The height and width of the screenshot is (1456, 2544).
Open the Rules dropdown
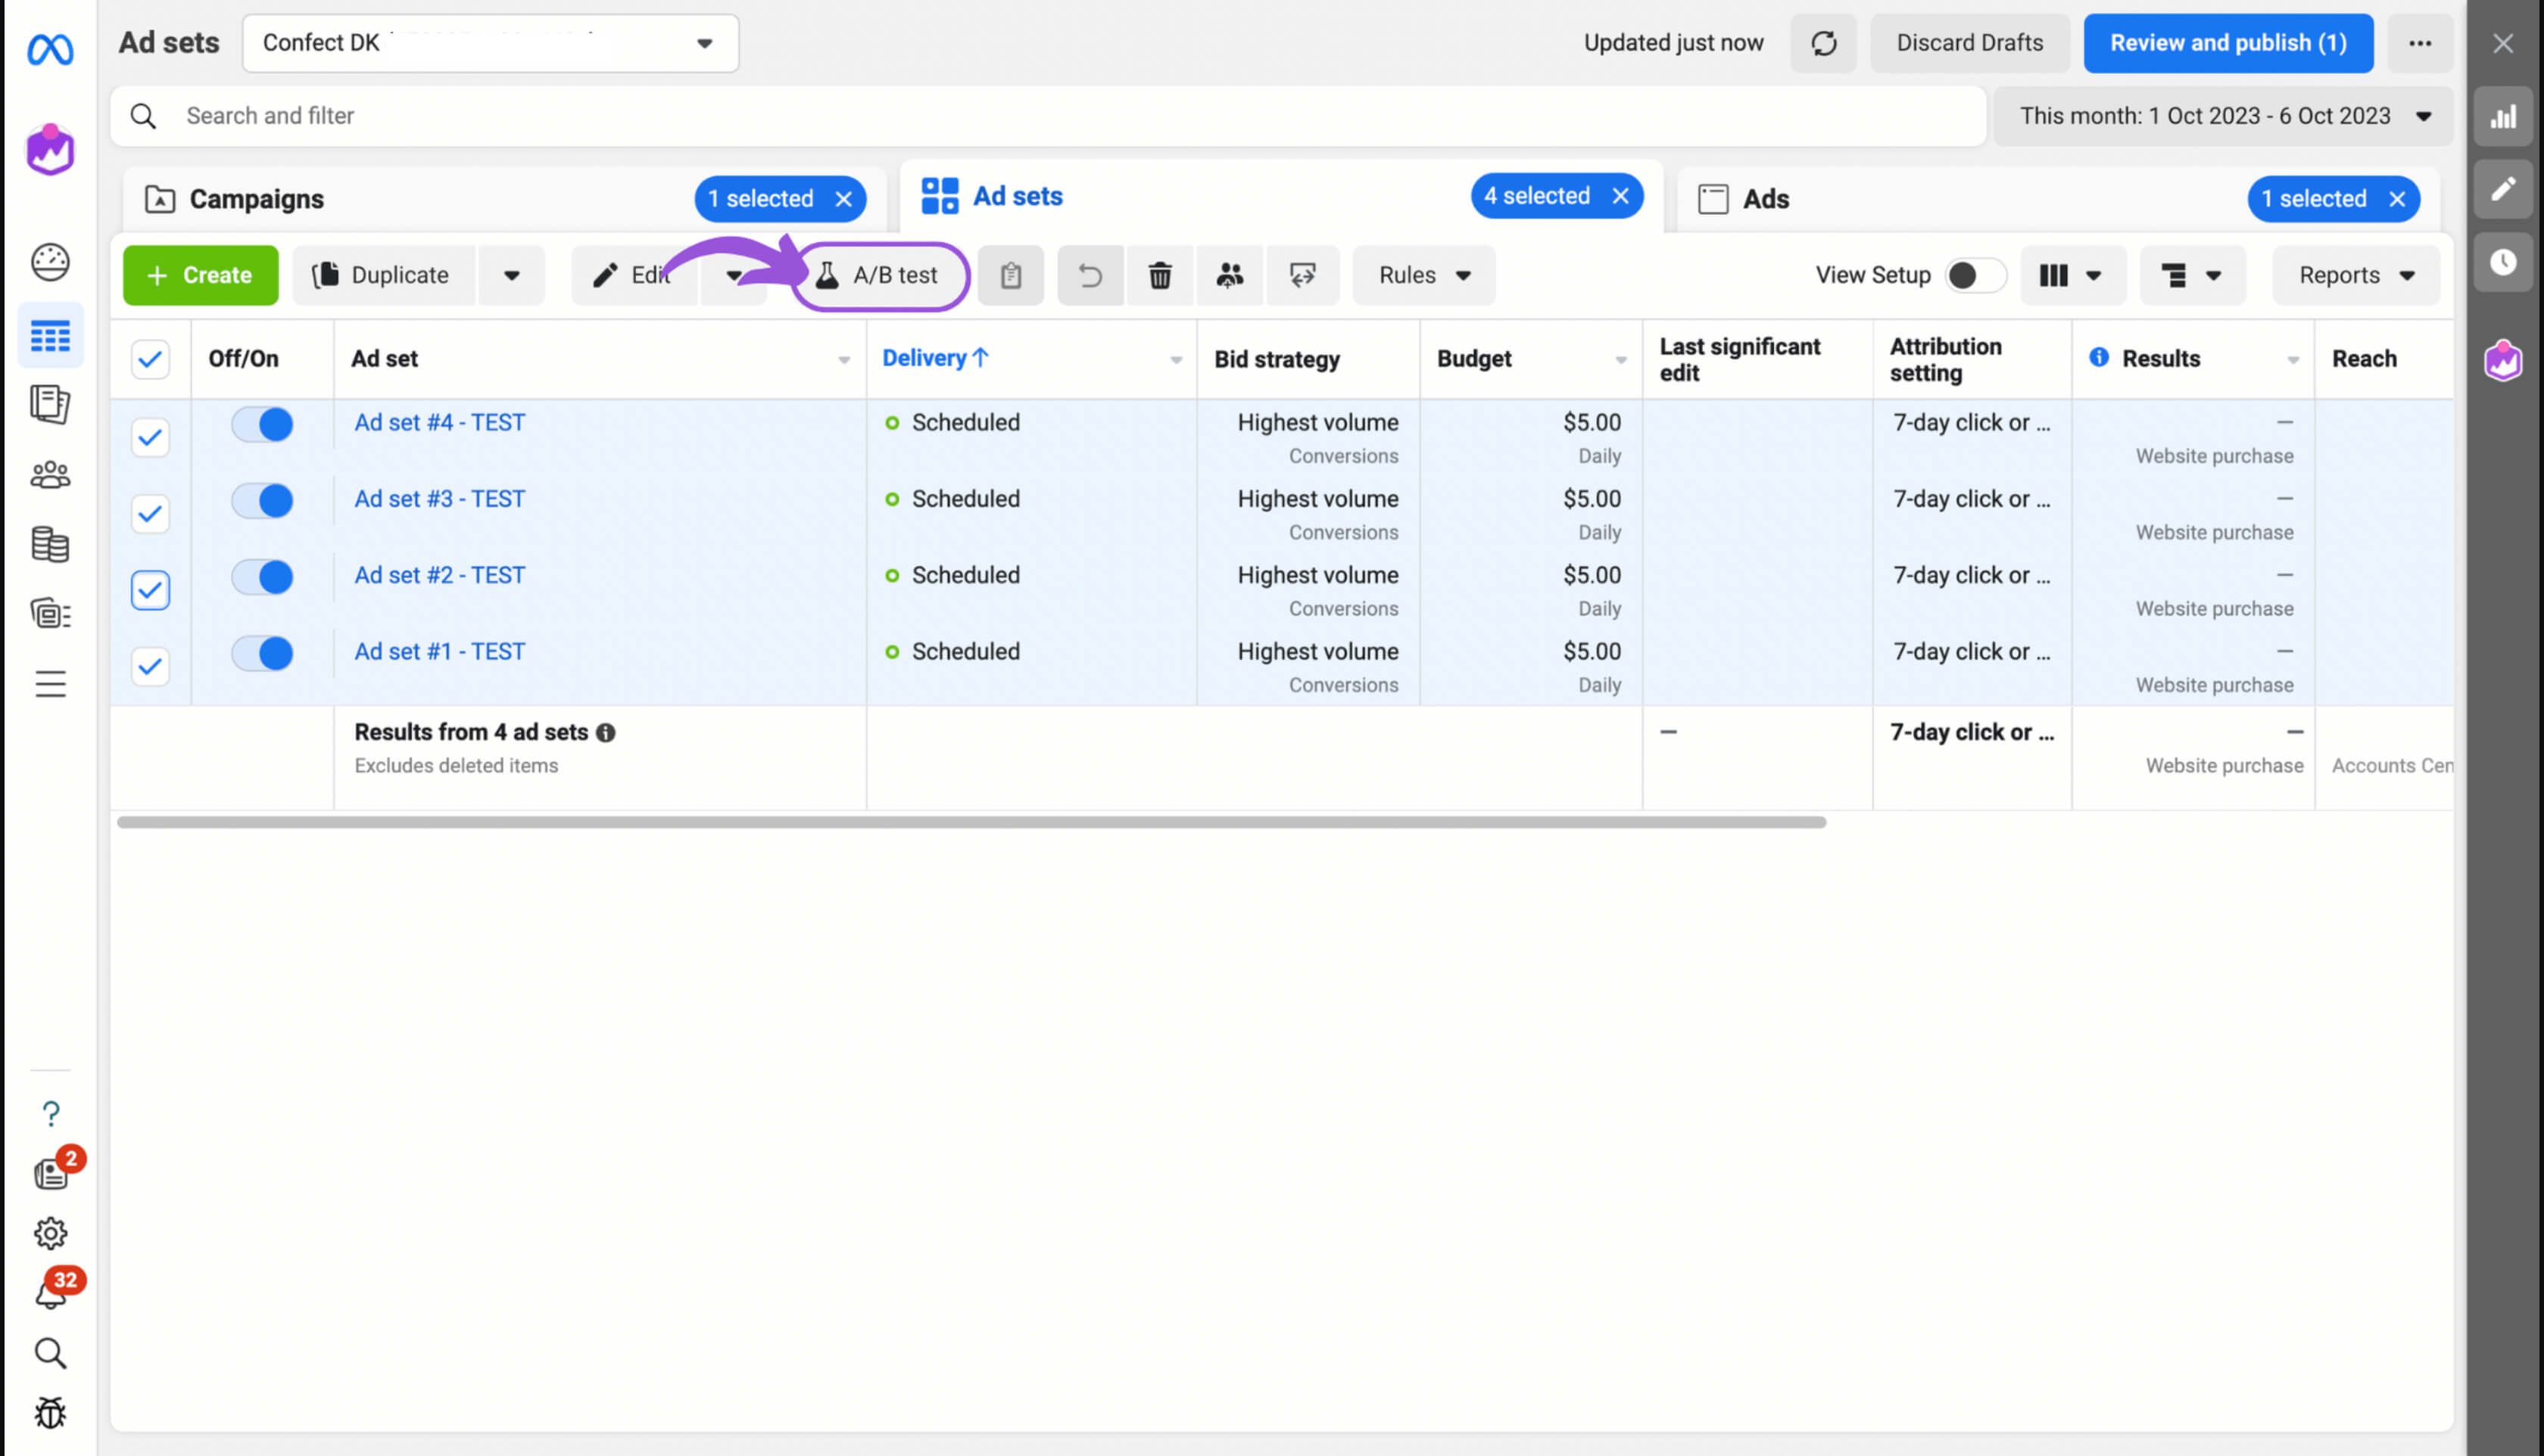1423,275
